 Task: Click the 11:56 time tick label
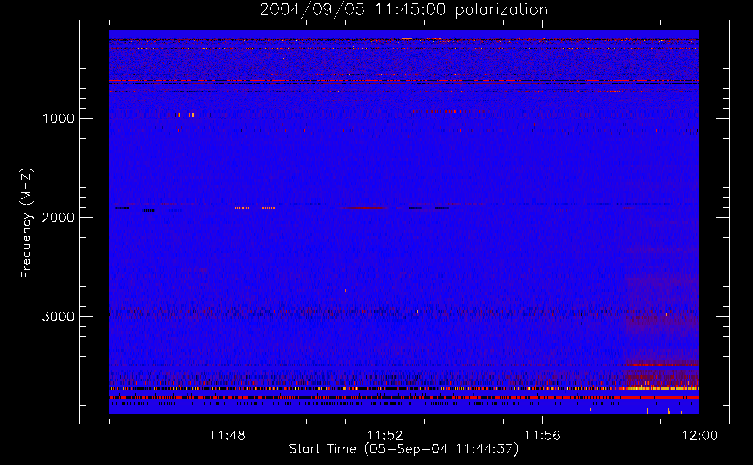point(542,436)
